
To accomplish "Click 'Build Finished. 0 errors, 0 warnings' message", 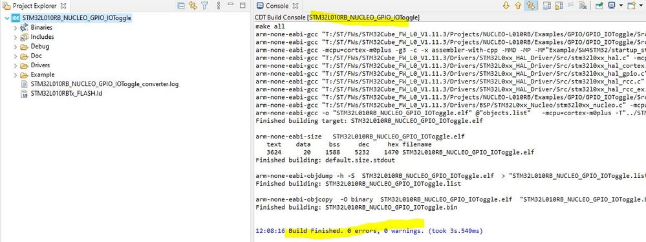I will click(356, 231).
